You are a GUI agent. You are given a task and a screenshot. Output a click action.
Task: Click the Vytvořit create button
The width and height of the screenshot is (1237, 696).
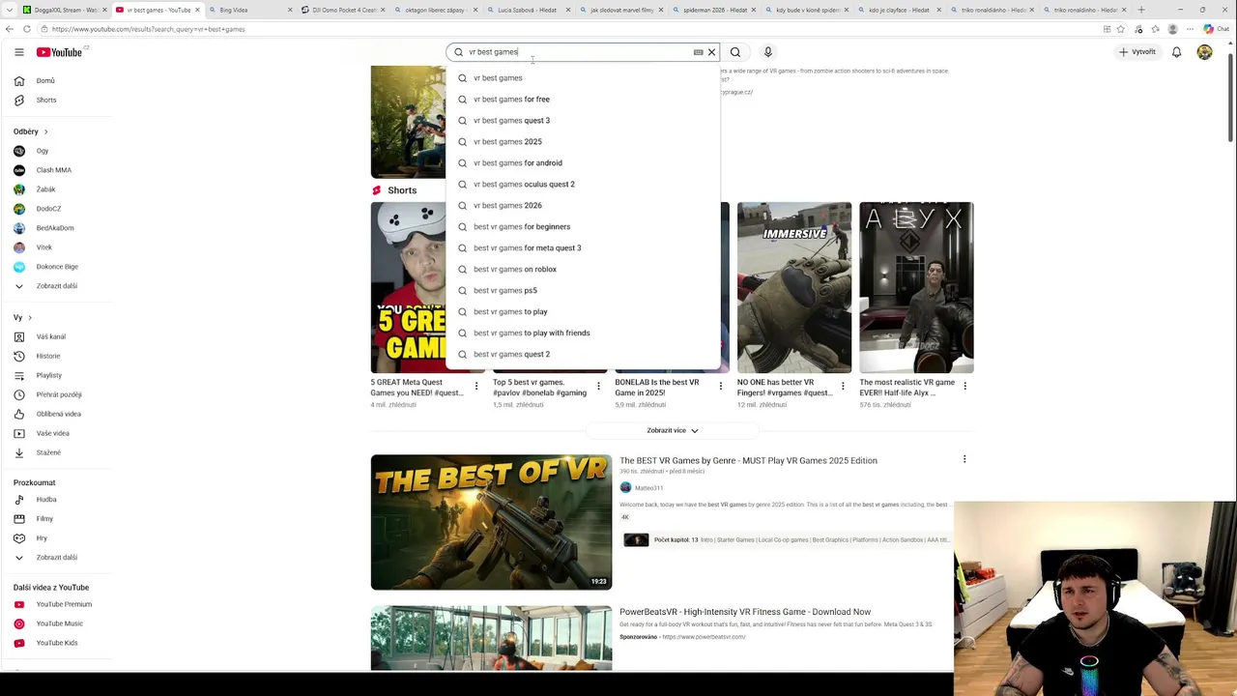1136,52
